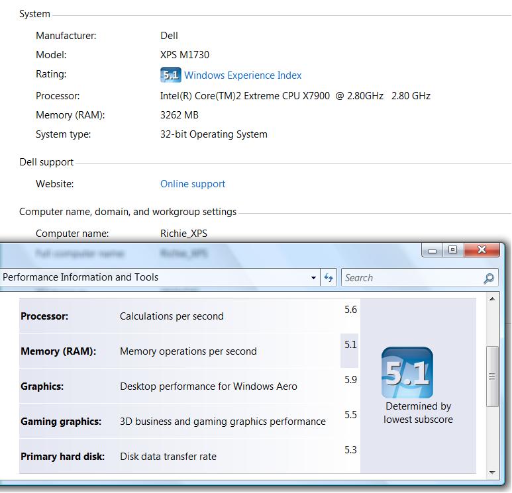This screenshot has width=512, height=493.
Task: Click the vertical scrollbar thumb in the Performance window
Action: [492, 377]
